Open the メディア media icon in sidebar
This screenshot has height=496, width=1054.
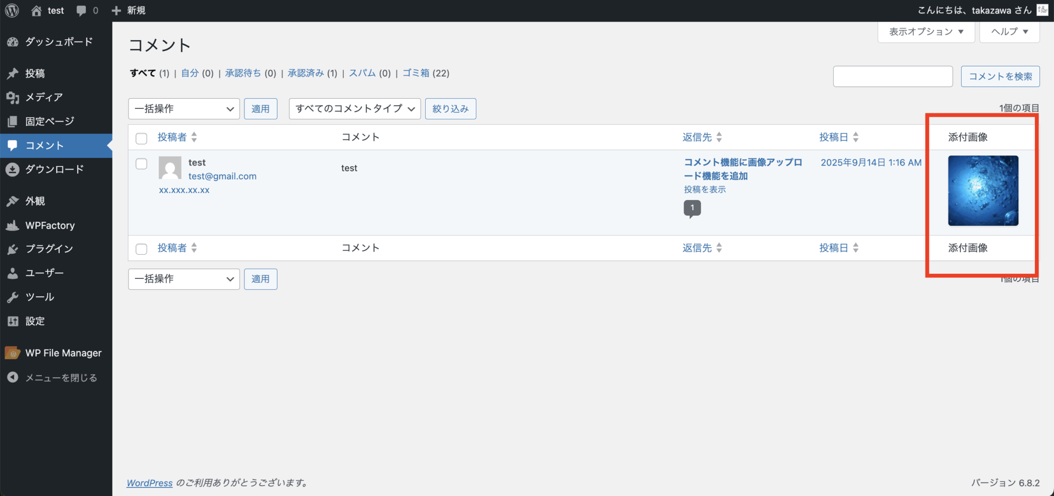coord(13,97)
